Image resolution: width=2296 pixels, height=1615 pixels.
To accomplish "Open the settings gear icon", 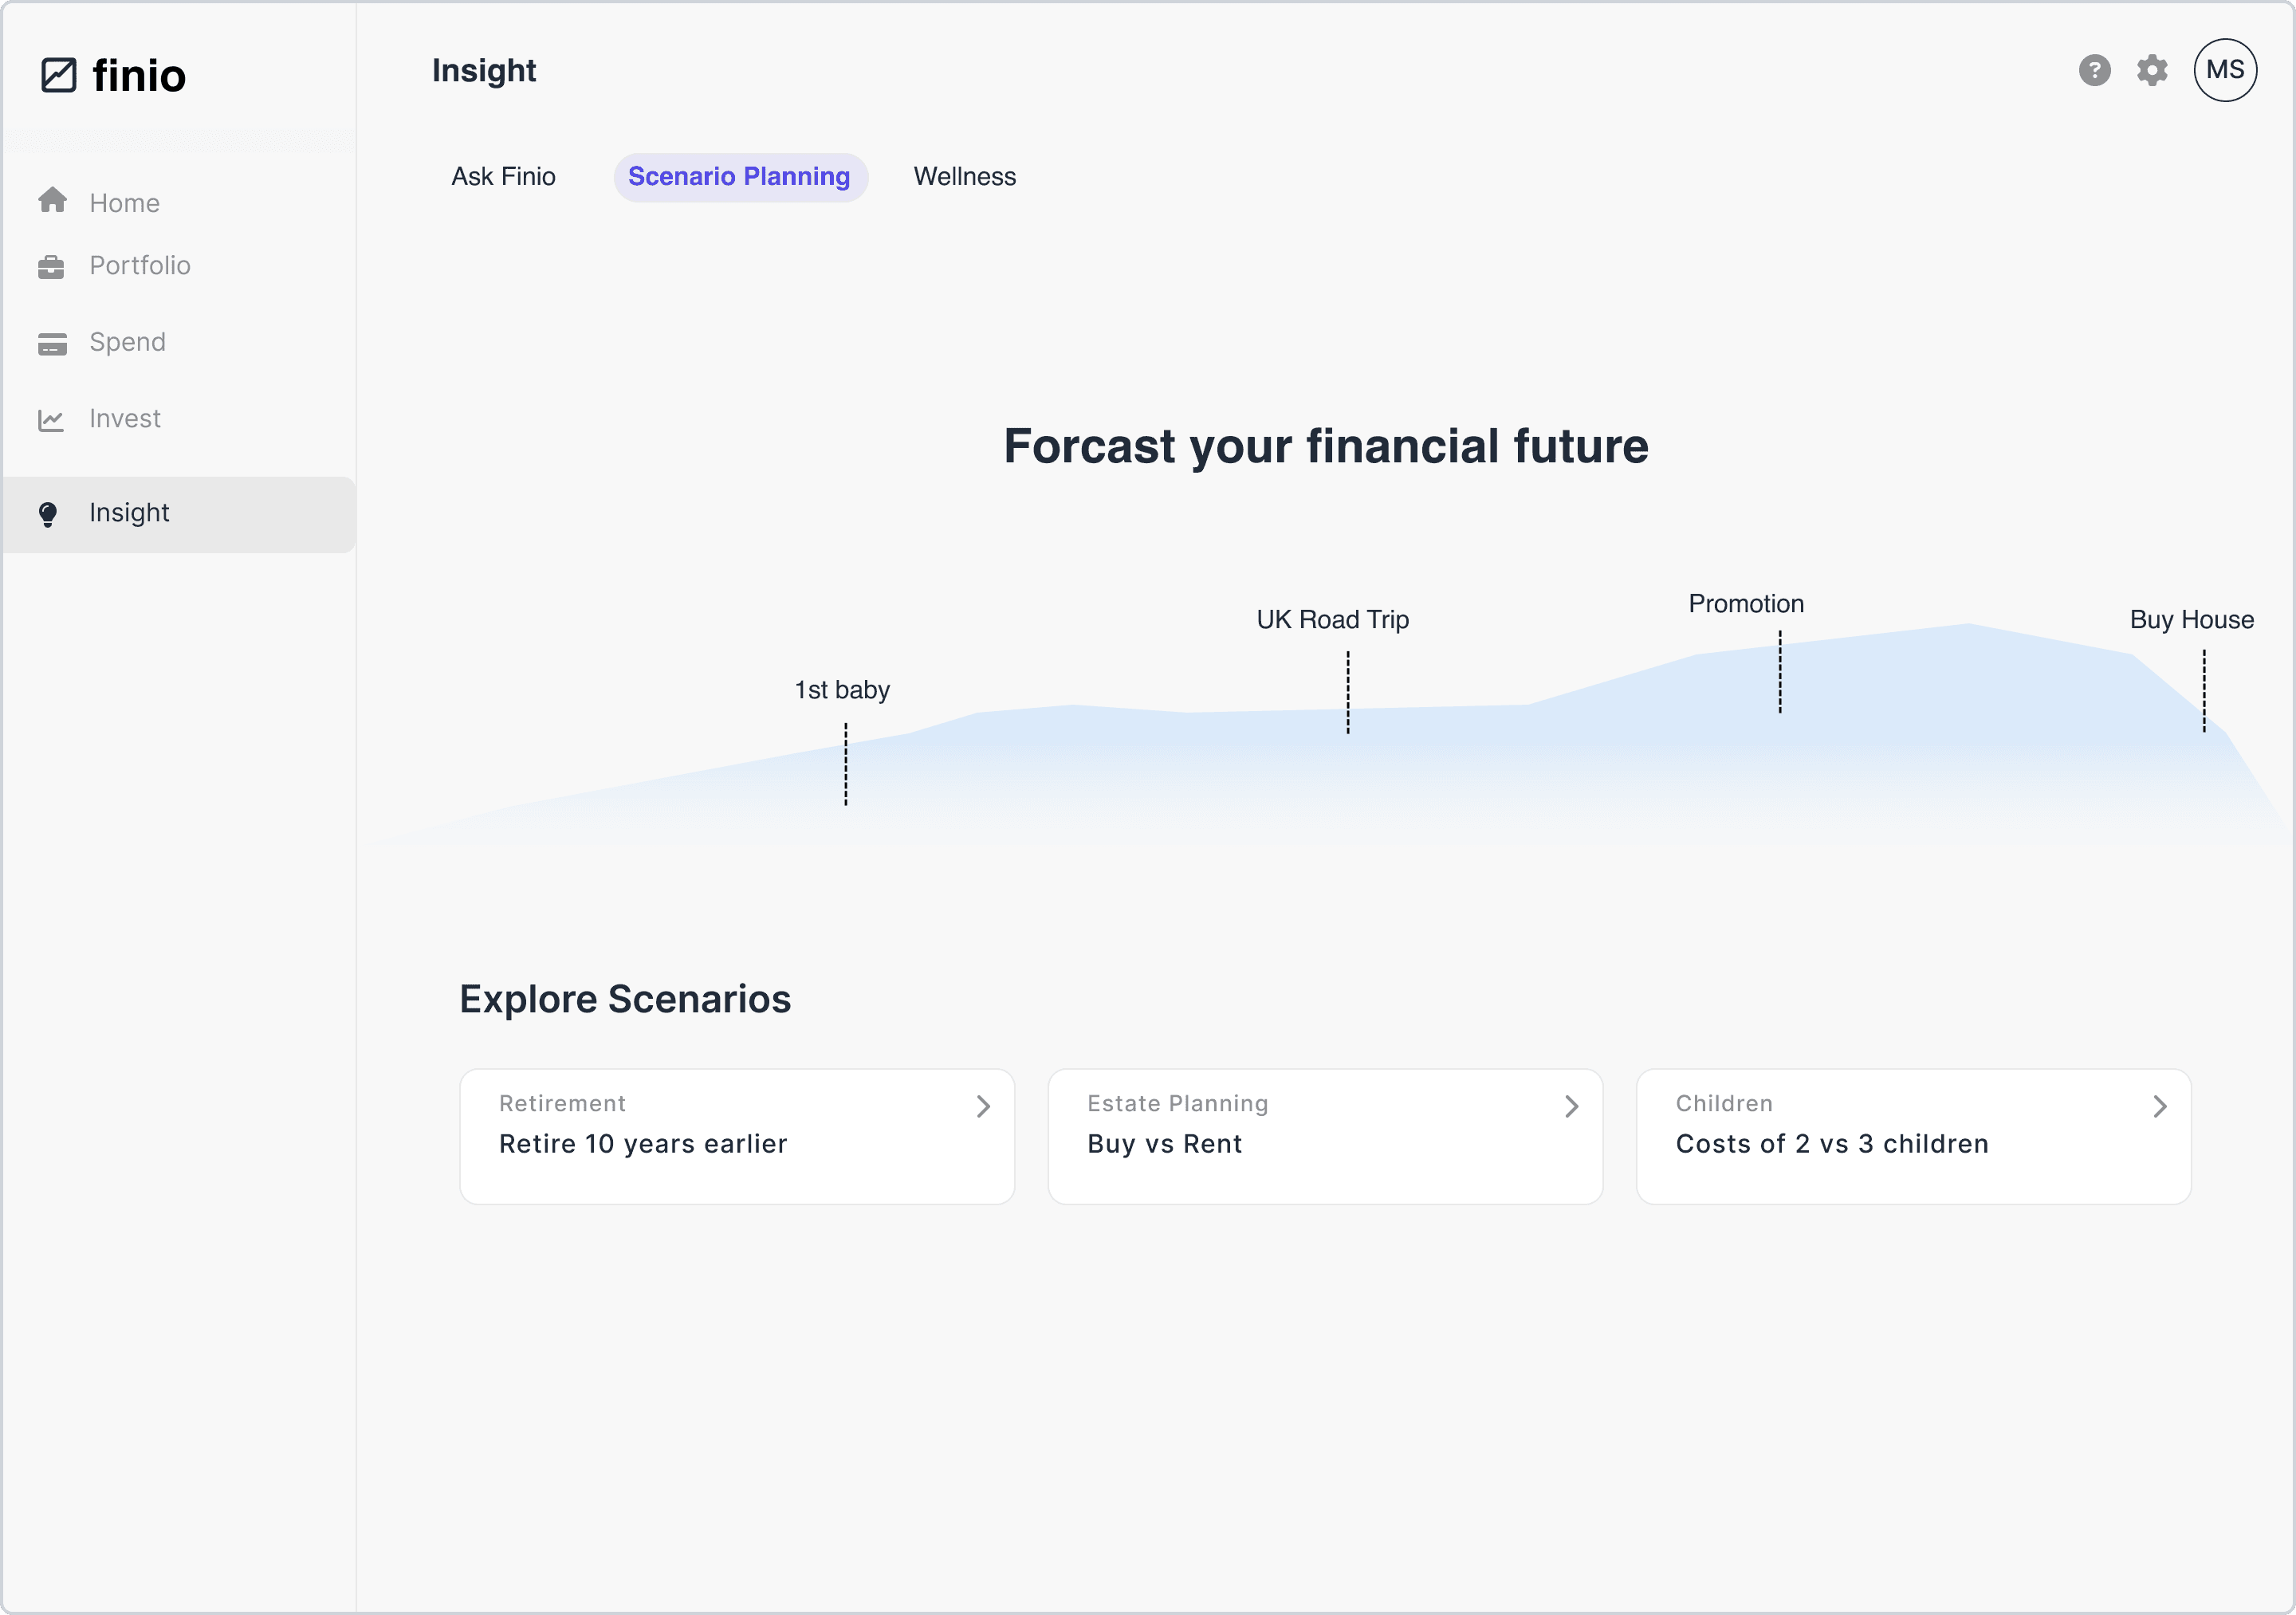I will [2153, 70].
